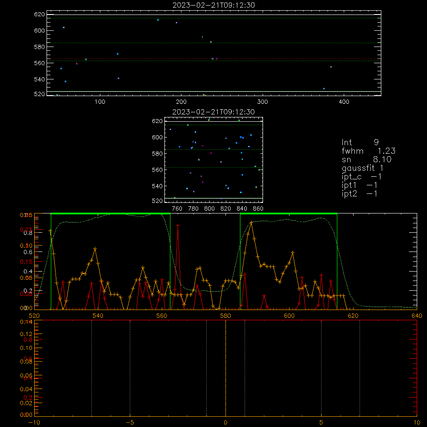The height and width of the screenshot is (427, 427).
Task: Click y-axis label 620 of top plot
Action: [x=39, y=14]
